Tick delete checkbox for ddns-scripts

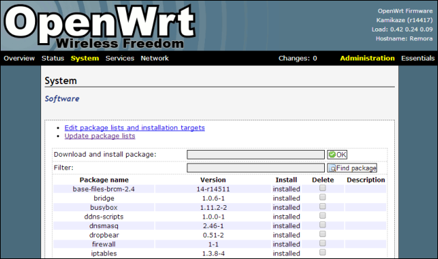click(323, 215)
